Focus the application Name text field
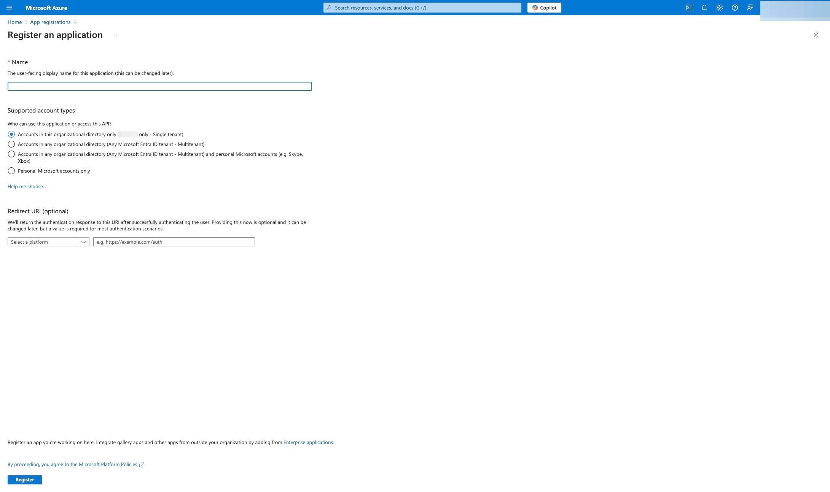The height and width of the screenshot is (492, 830). point(159,86)
